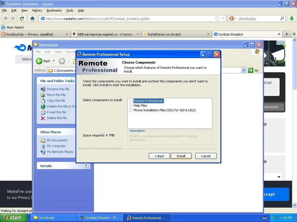Click the Go arrow in Downloads window
Screen dimensions: 297x222
(250, 70)
